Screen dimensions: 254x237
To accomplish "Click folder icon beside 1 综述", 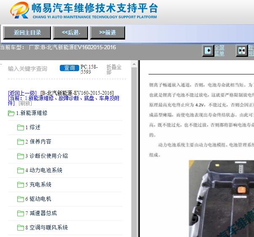I will click(x=21, y=128).
